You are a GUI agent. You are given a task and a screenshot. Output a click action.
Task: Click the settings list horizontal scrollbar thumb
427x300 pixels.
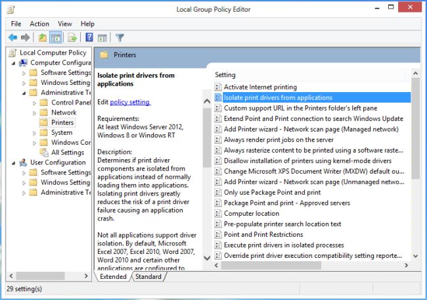click(x=271, y=265)
